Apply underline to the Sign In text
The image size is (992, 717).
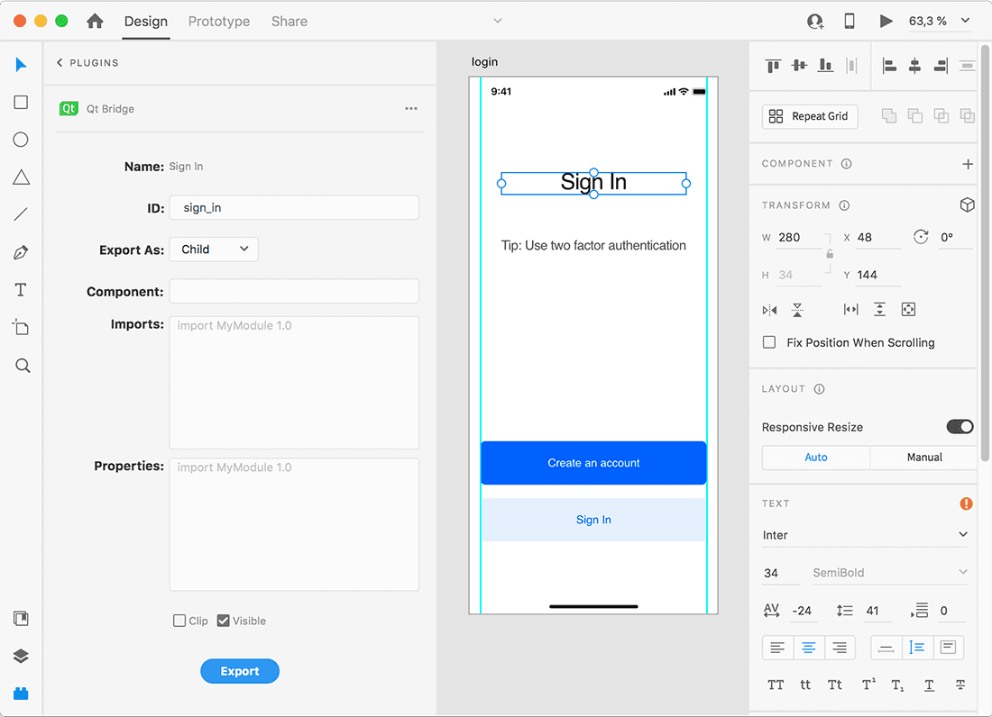pyautogui.click(x=929, y=685)
